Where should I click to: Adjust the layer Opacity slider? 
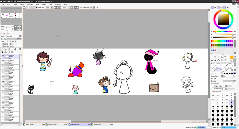(14, 39)
